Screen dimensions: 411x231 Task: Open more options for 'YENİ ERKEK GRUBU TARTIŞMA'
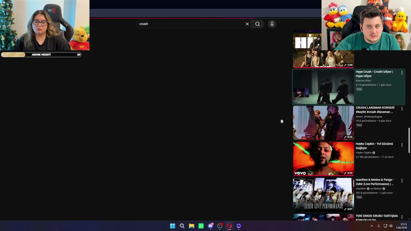coord(402,217)
